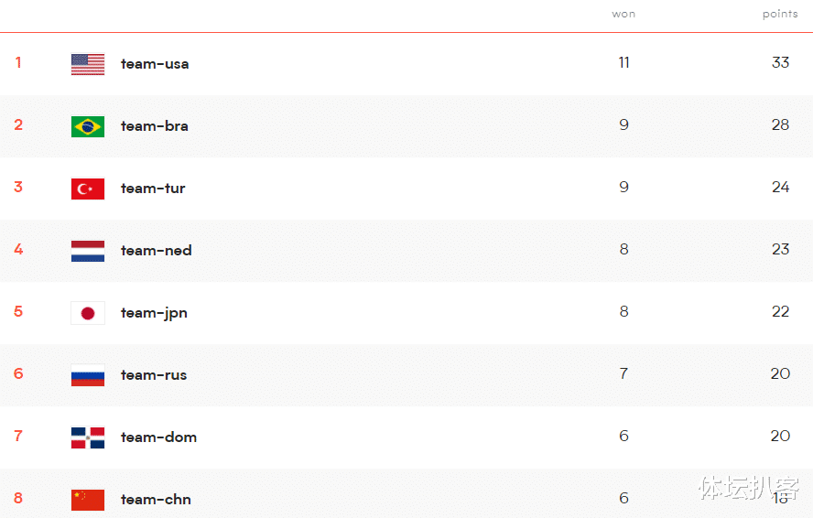
Task: Open the team-jpn link
Action: pyautogui.click(x=154, y=313)
